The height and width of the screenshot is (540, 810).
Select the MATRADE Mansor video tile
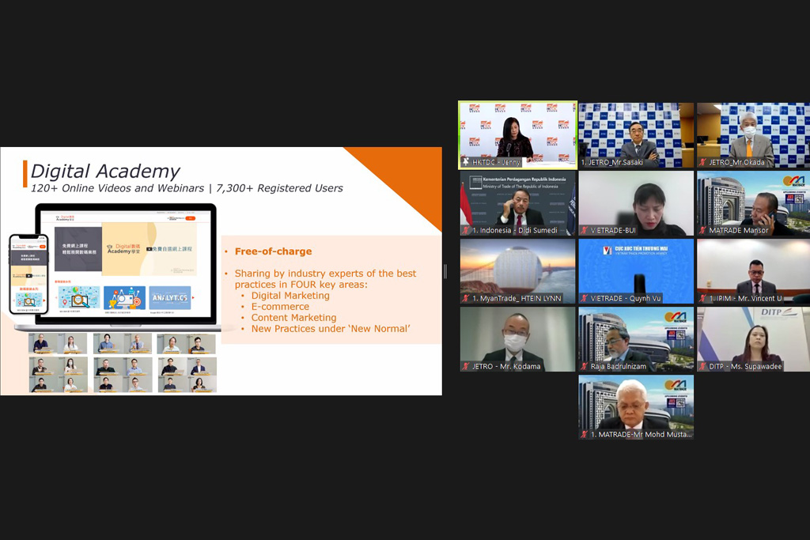coord(753,203)
